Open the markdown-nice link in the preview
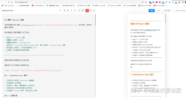 [x=150, y=30]
